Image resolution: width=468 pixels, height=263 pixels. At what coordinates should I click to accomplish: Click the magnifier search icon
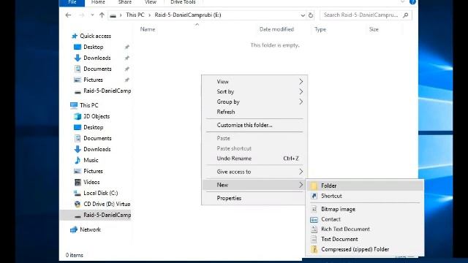click(x=405, y=15)
